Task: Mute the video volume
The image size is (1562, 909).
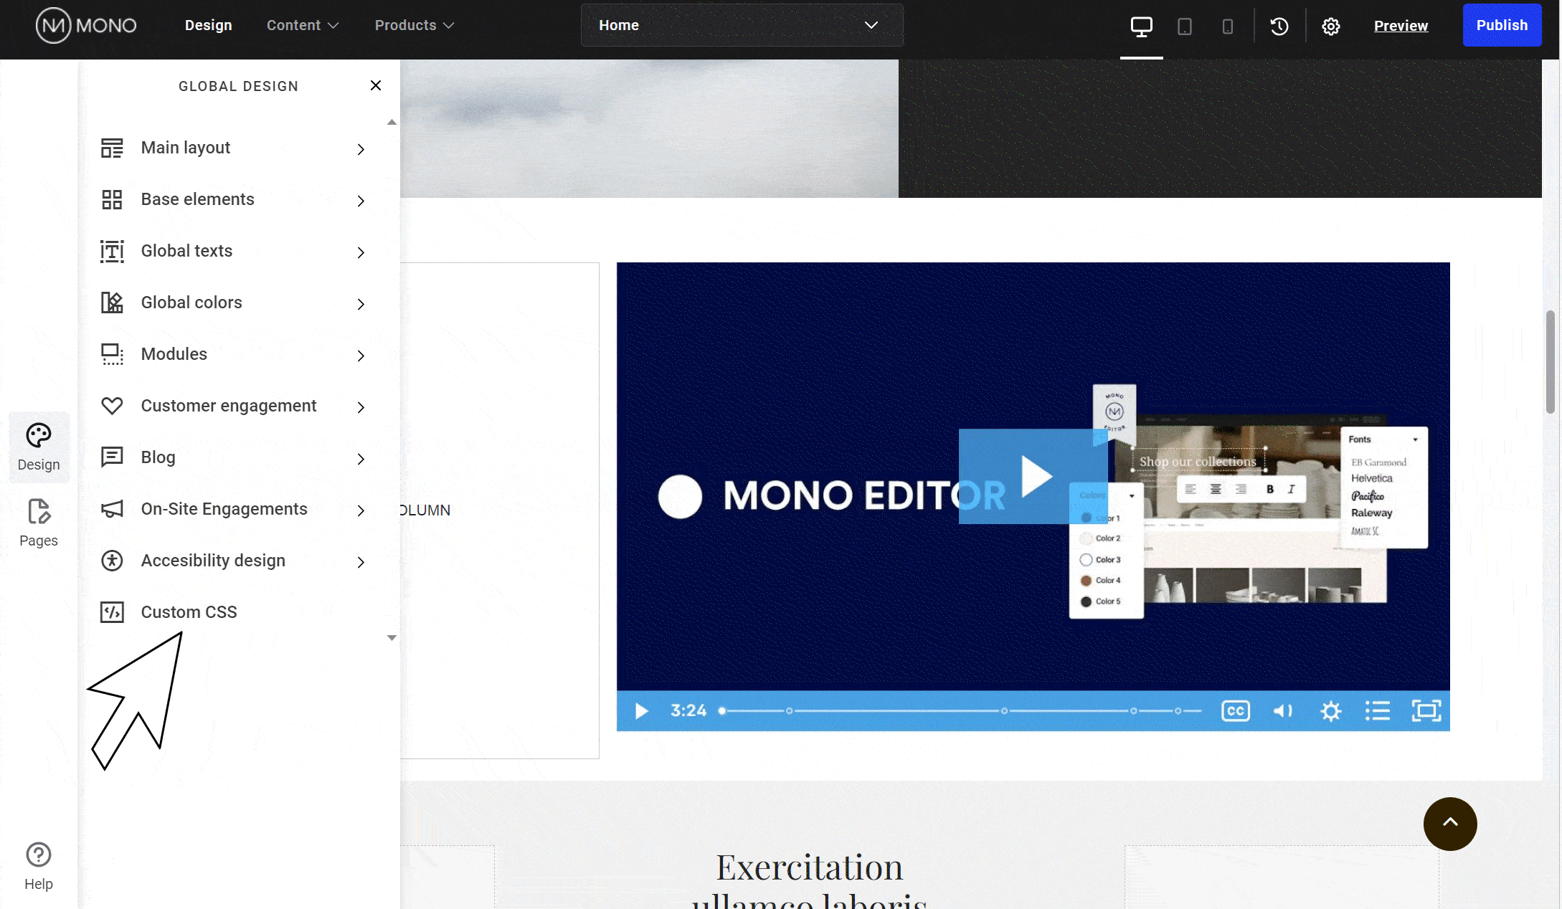Action: click(x=1282, y=710)
